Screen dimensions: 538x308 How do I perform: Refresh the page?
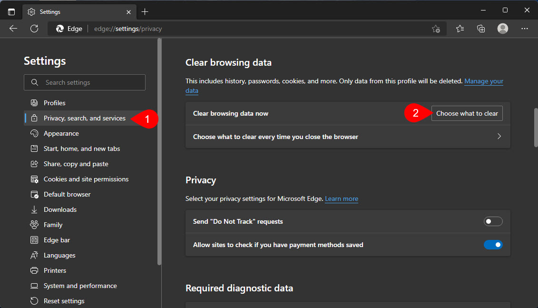click(34, 29)
